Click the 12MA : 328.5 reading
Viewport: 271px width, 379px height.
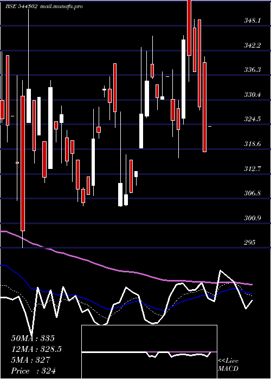point(36,349)
